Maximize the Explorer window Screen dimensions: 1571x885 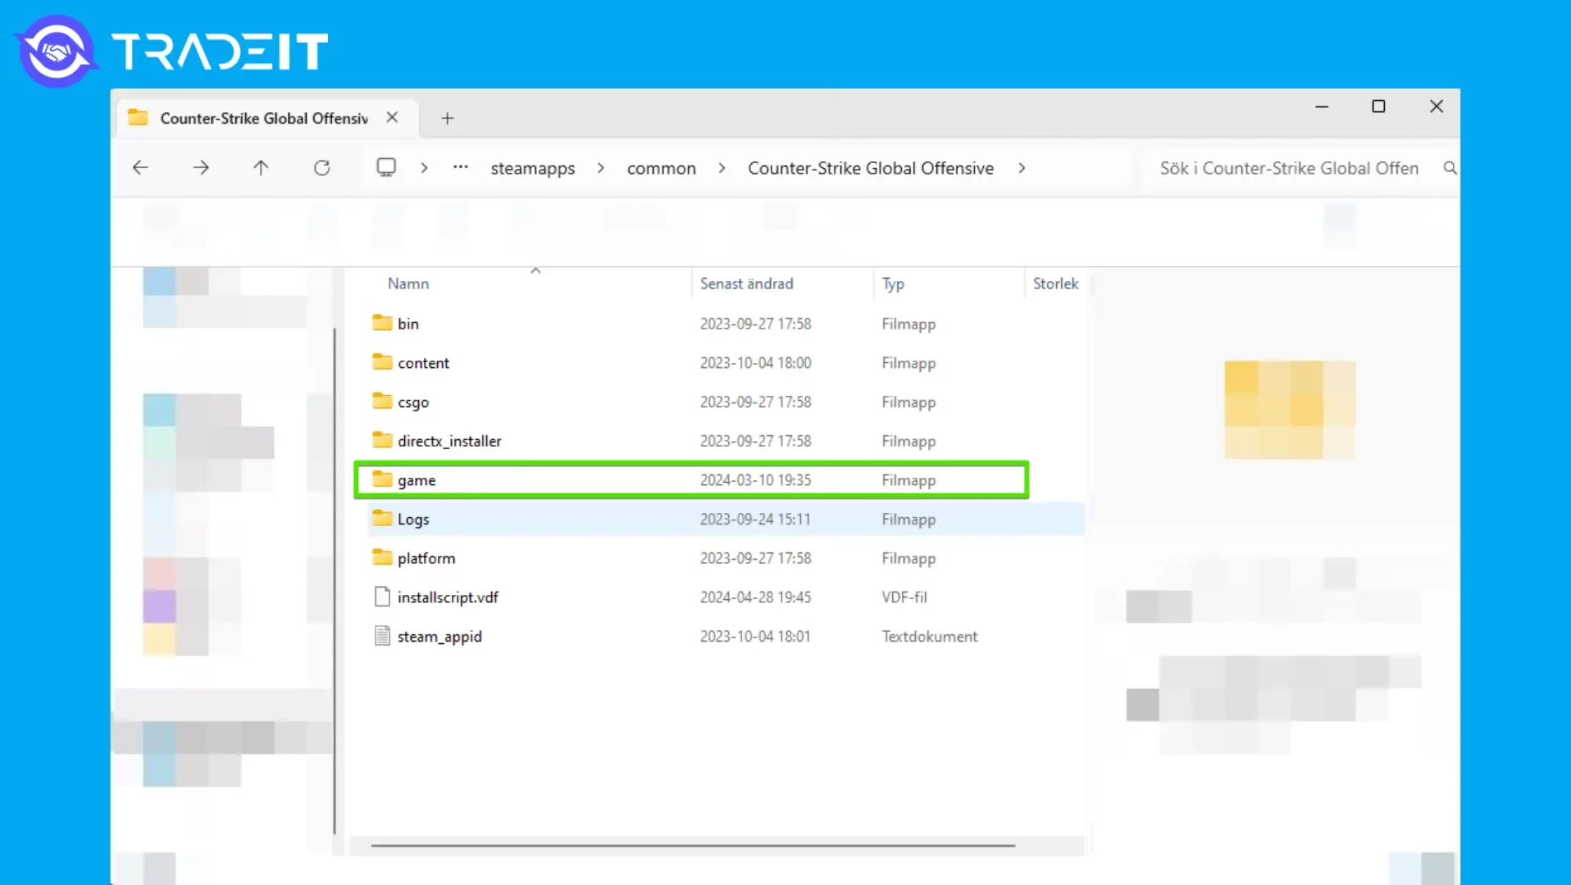[1378, 107]
